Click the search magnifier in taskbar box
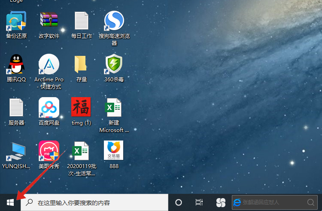This screenshot has width=322, height=211. point(29,202)
